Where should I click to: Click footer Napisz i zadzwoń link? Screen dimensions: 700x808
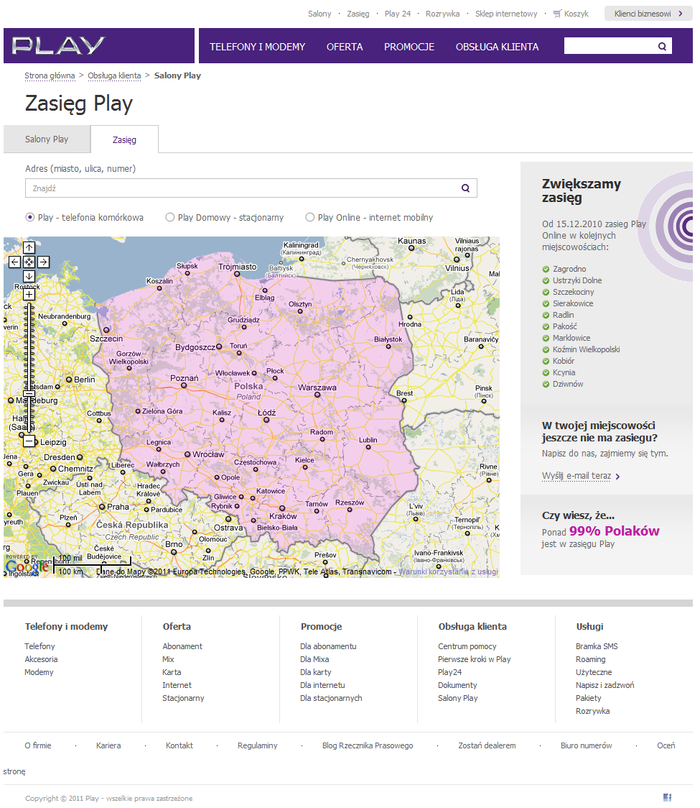pyautogui.click(x=605, y=685)
